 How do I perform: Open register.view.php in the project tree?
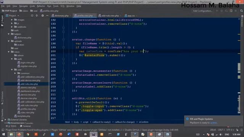coord(29,66)
